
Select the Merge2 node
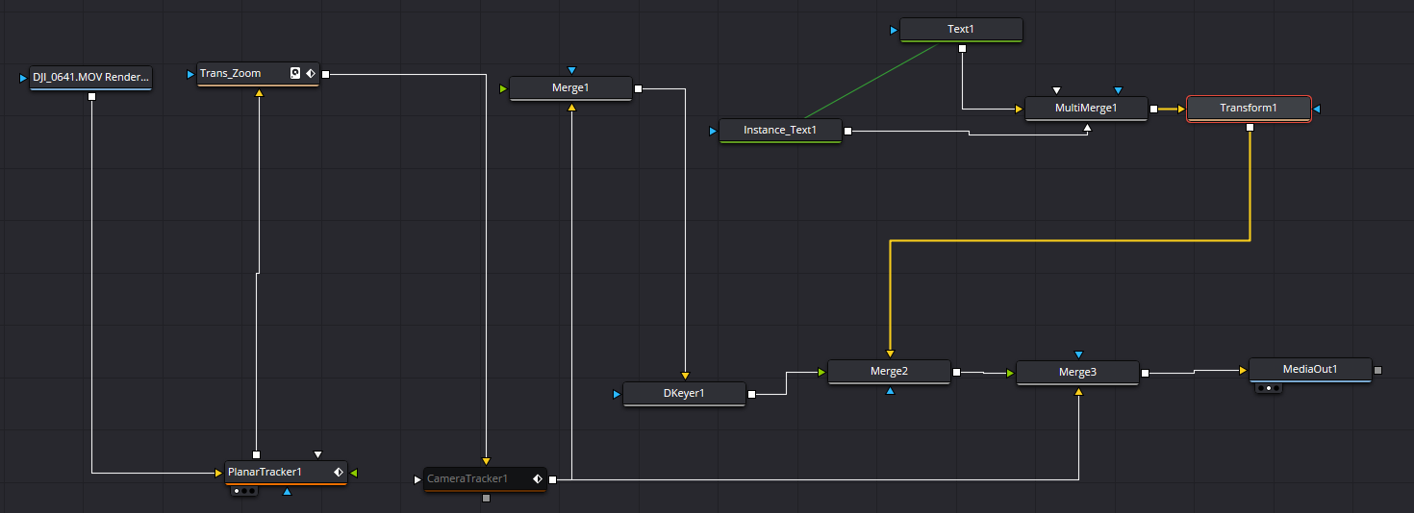[889, 372]
